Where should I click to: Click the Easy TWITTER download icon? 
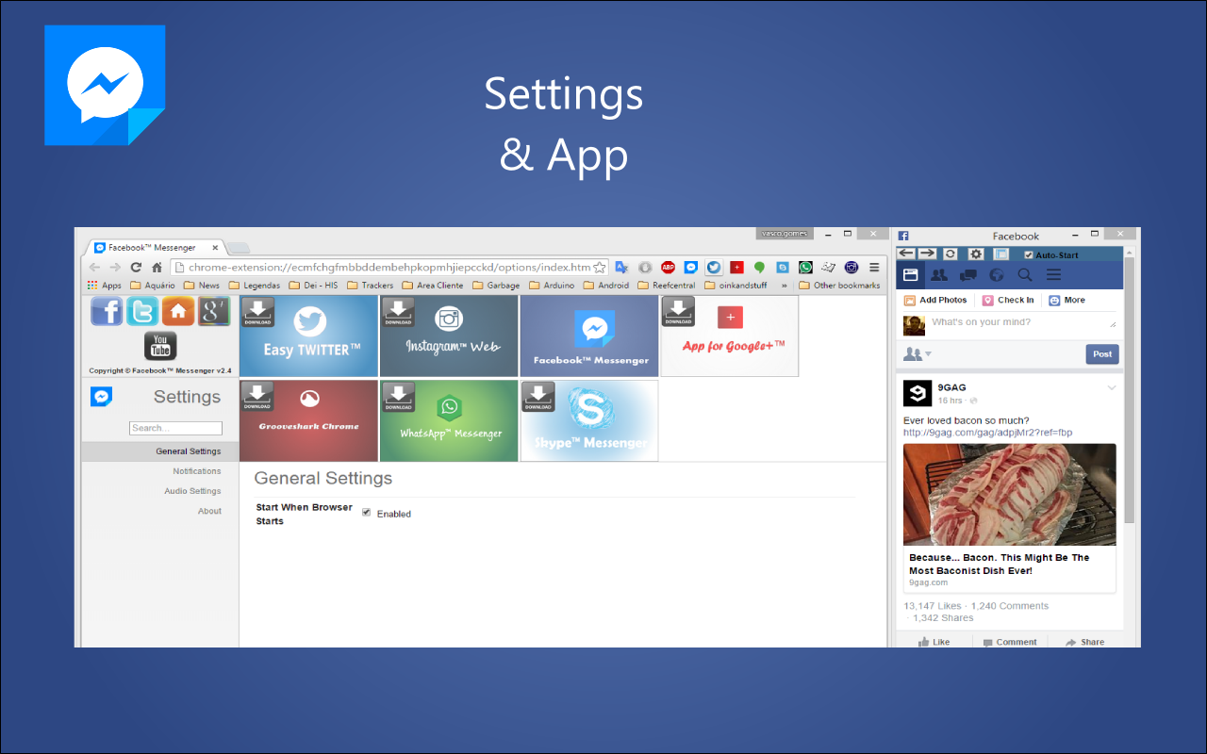click(257, 312)
